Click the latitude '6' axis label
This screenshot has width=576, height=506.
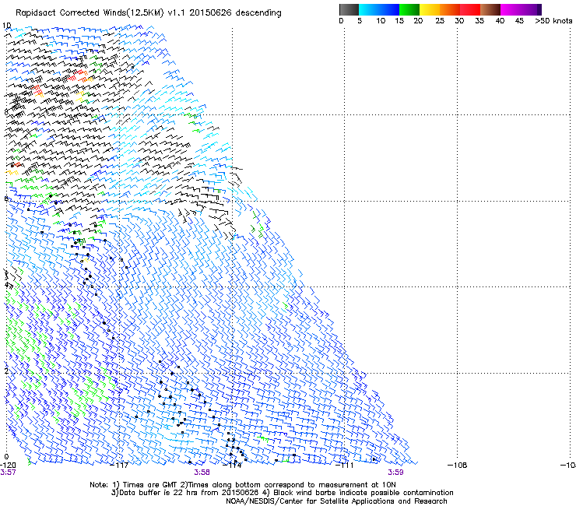tap(6, 199)
